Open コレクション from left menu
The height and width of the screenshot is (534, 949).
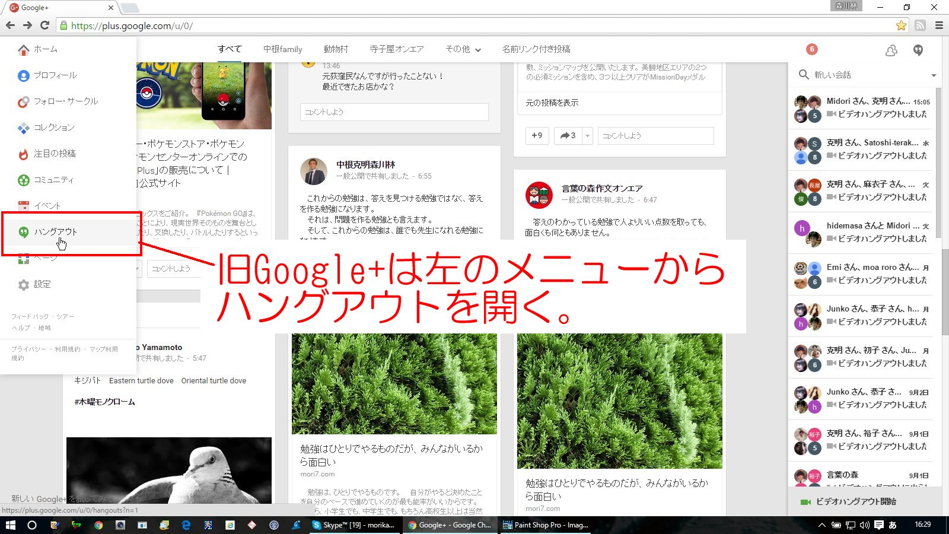[x=46, y=128]
